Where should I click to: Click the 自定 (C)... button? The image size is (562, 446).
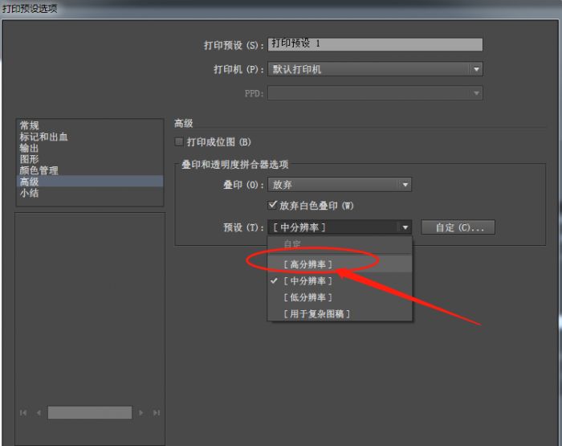[x=458, y=227]
